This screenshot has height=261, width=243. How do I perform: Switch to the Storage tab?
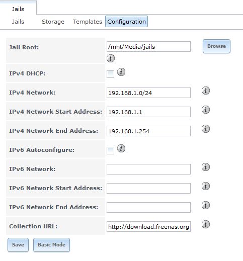(x=53, y=22)
